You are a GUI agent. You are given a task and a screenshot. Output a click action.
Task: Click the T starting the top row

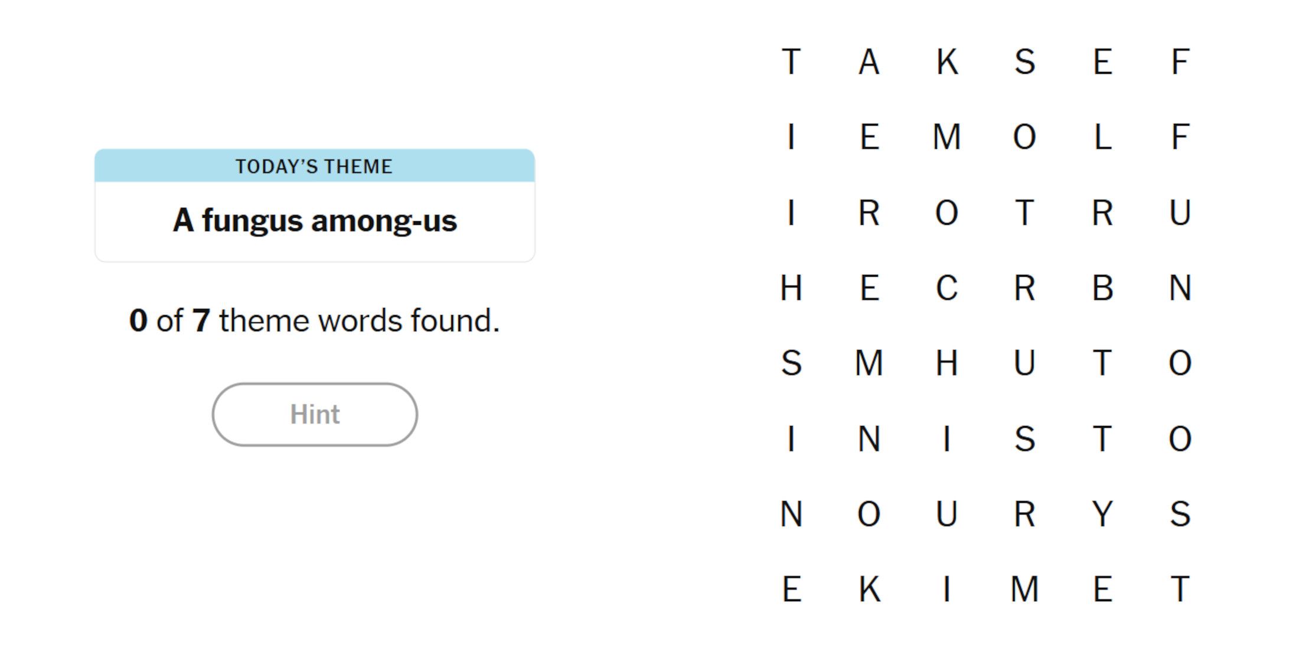[791, 62]
